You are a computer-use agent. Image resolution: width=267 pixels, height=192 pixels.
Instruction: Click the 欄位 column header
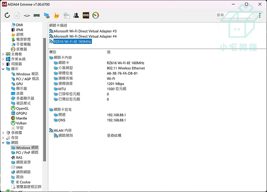53,52
